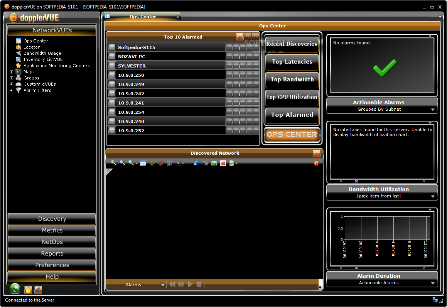Expand the Custom dVUEs tree node
Viewport: 447px width, 307px height.
(11, 84)
